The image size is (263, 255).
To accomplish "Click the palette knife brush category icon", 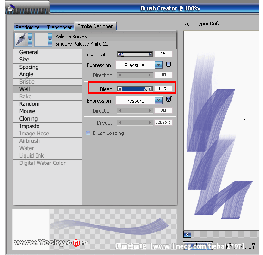I will coord(21,40).
